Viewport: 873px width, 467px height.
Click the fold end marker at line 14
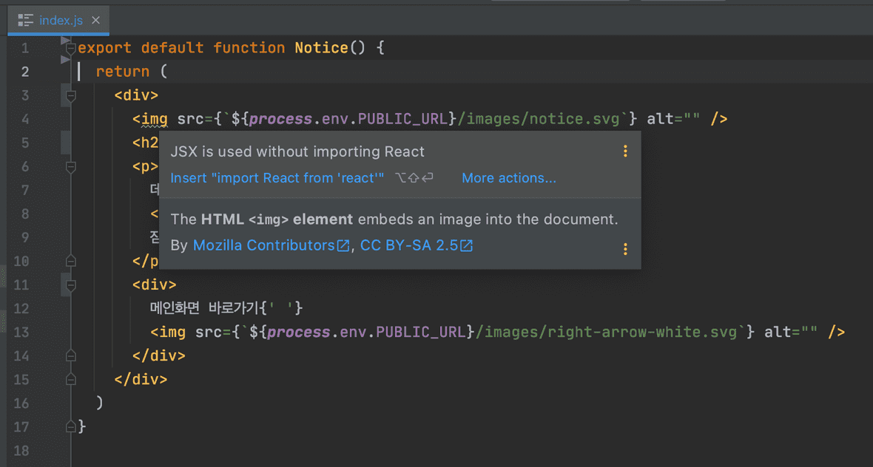[71, 355]
